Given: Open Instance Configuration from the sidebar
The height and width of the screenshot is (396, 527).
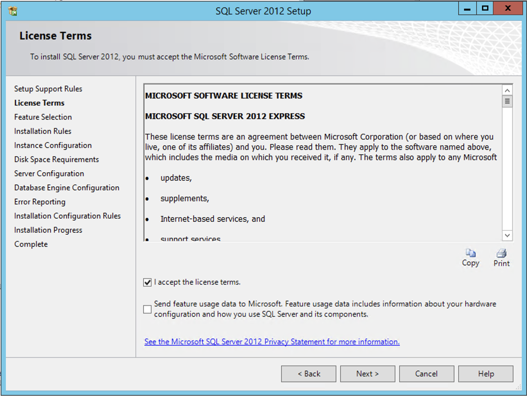Looking at the screenshot, I should (x=53, y=145).
